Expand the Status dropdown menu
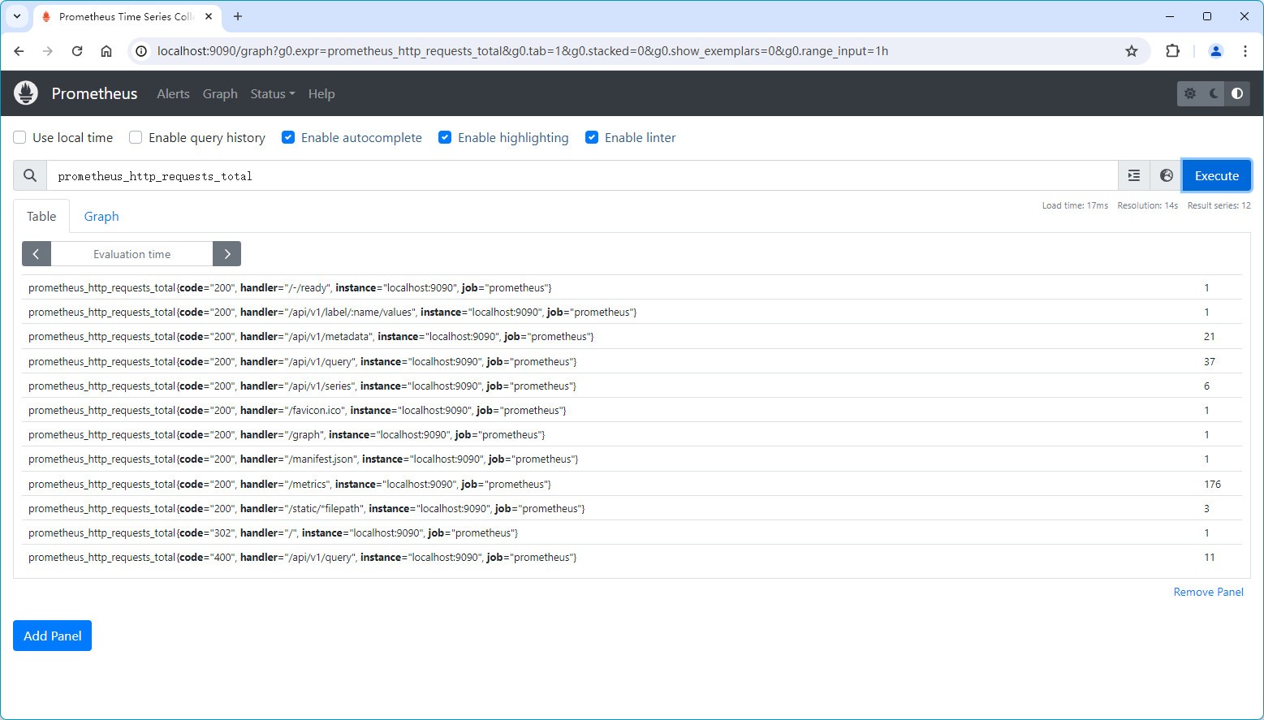Screen dimensions: 1264x720 coord(273,93)
